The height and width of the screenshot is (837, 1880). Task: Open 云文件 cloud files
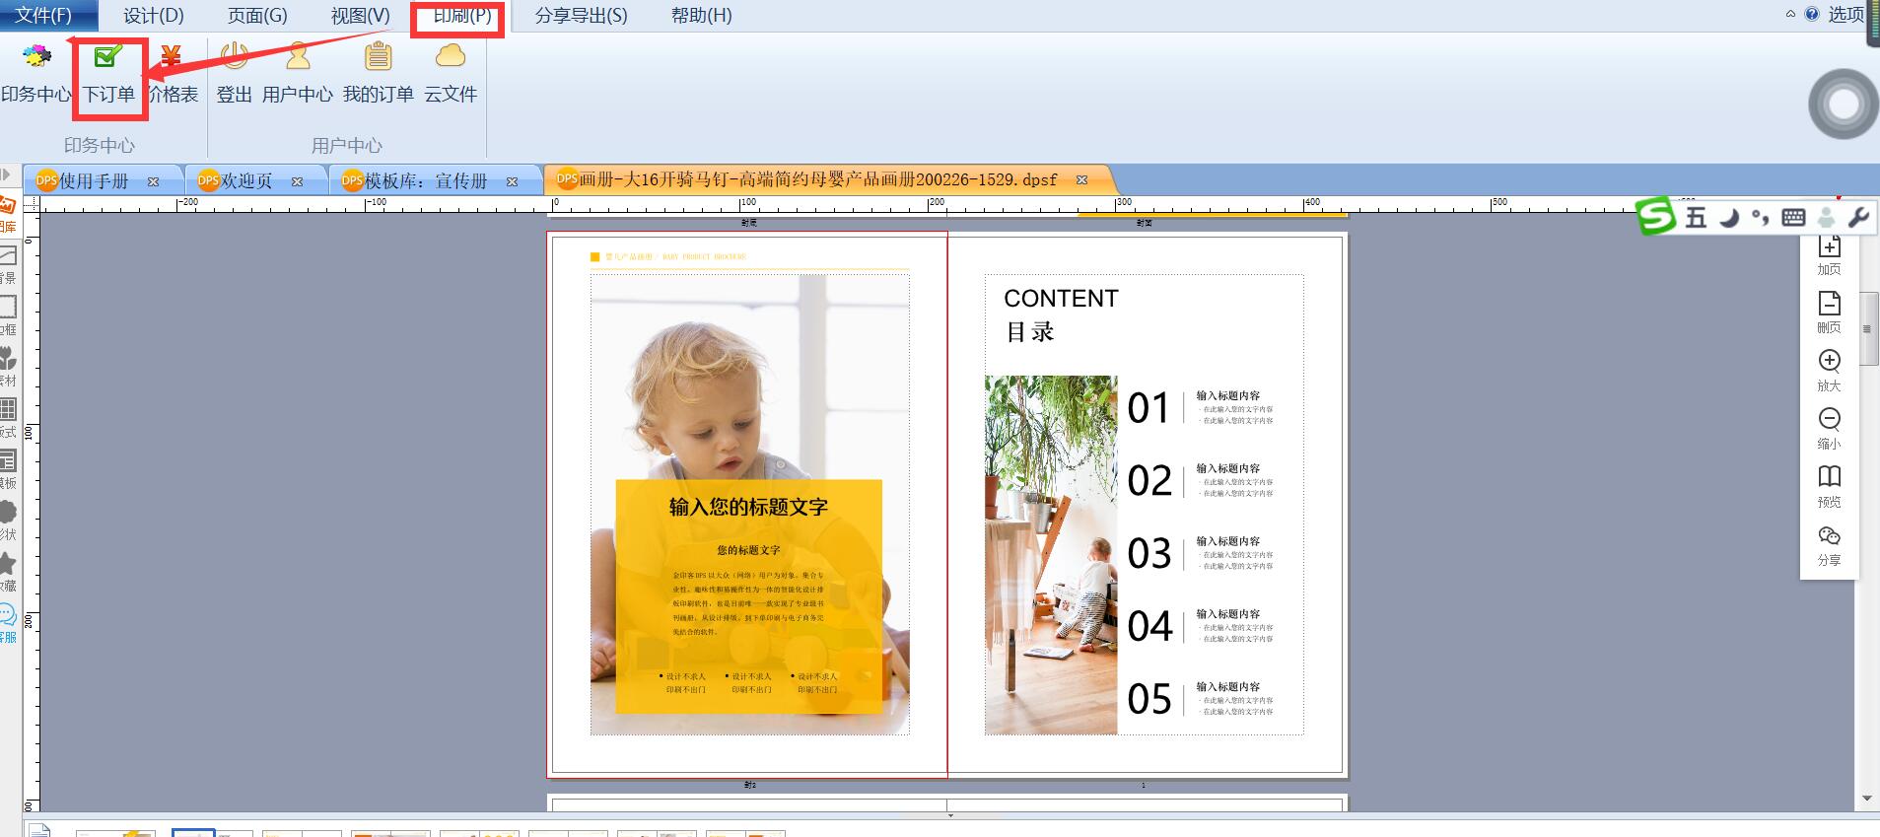(451, 74)
